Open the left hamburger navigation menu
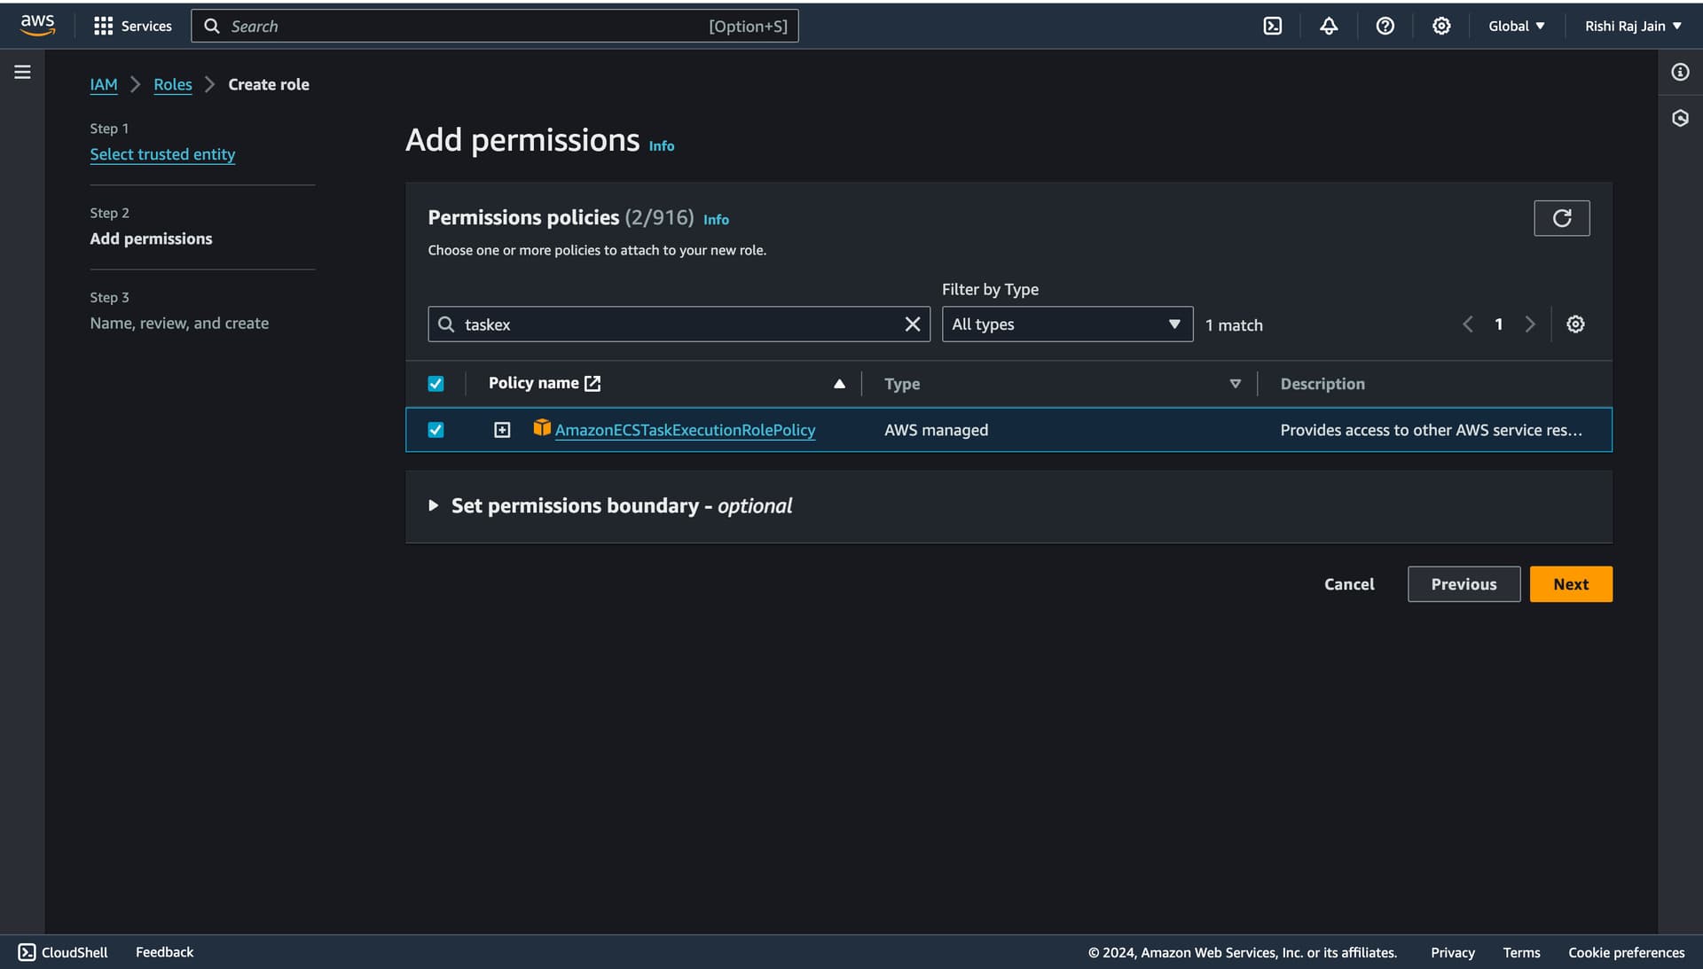The image size is (1703, 969). 22,72
